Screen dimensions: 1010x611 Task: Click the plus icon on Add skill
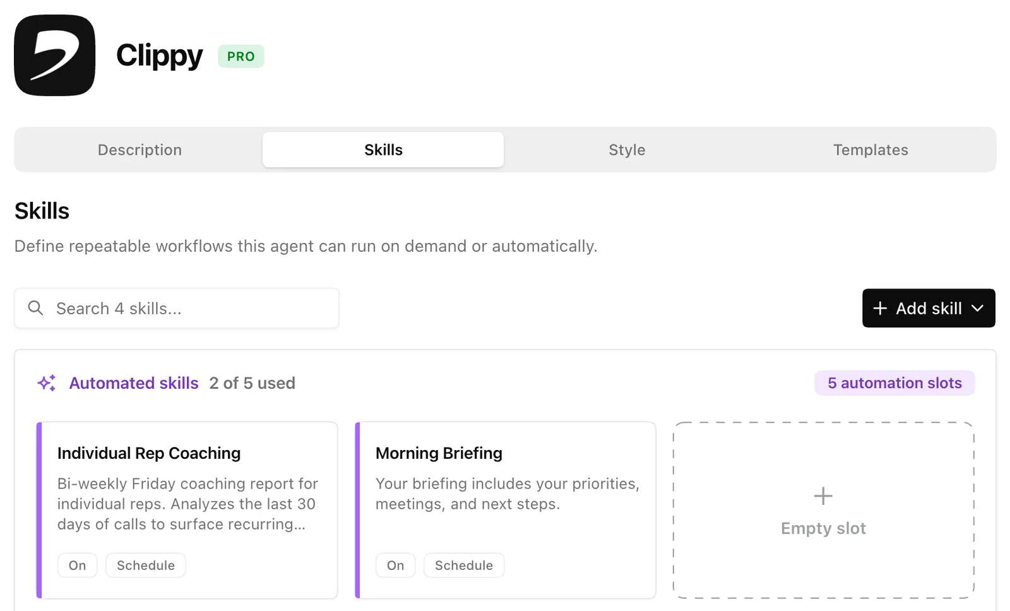pos(880,308)
